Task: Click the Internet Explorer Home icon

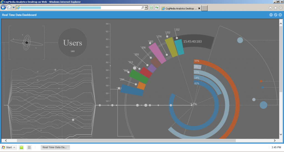Action: 270,8
